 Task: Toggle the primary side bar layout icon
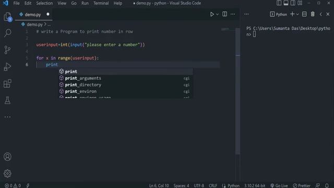click(279, 3)
